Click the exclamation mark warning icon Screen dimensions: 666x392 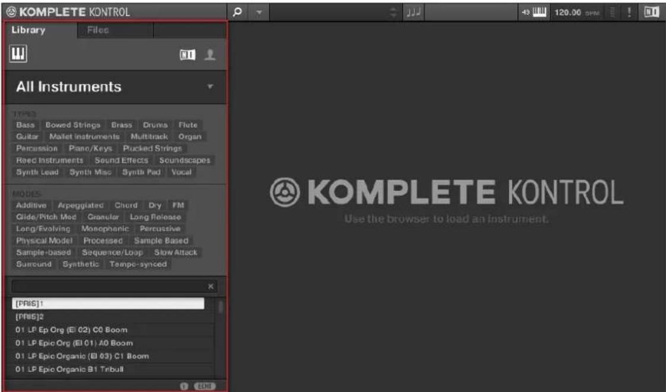pos(629,12)
